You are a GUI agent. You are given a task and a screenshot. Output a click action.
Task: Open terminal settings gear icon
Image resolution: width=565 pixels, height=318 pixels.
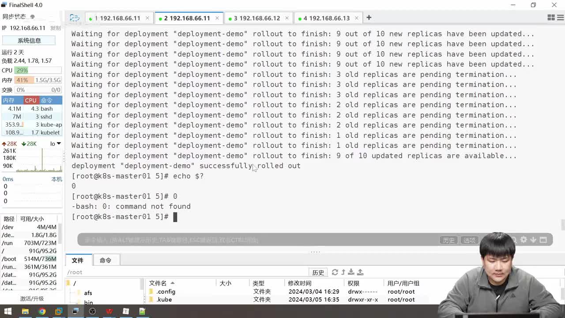pos(524,239)
